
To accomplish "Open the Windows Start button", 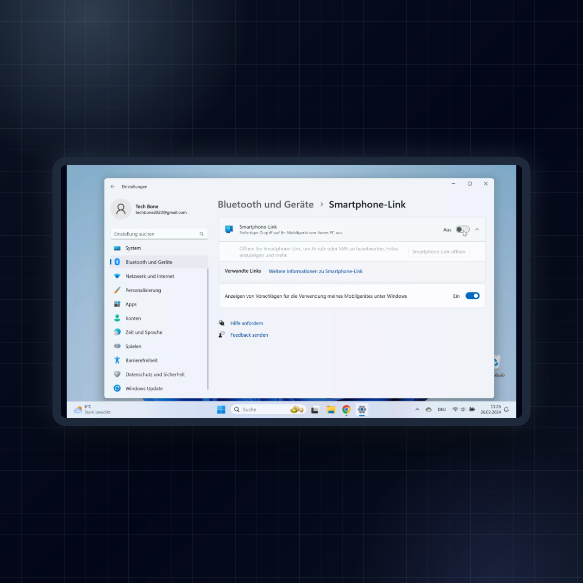I will point(221,410).
